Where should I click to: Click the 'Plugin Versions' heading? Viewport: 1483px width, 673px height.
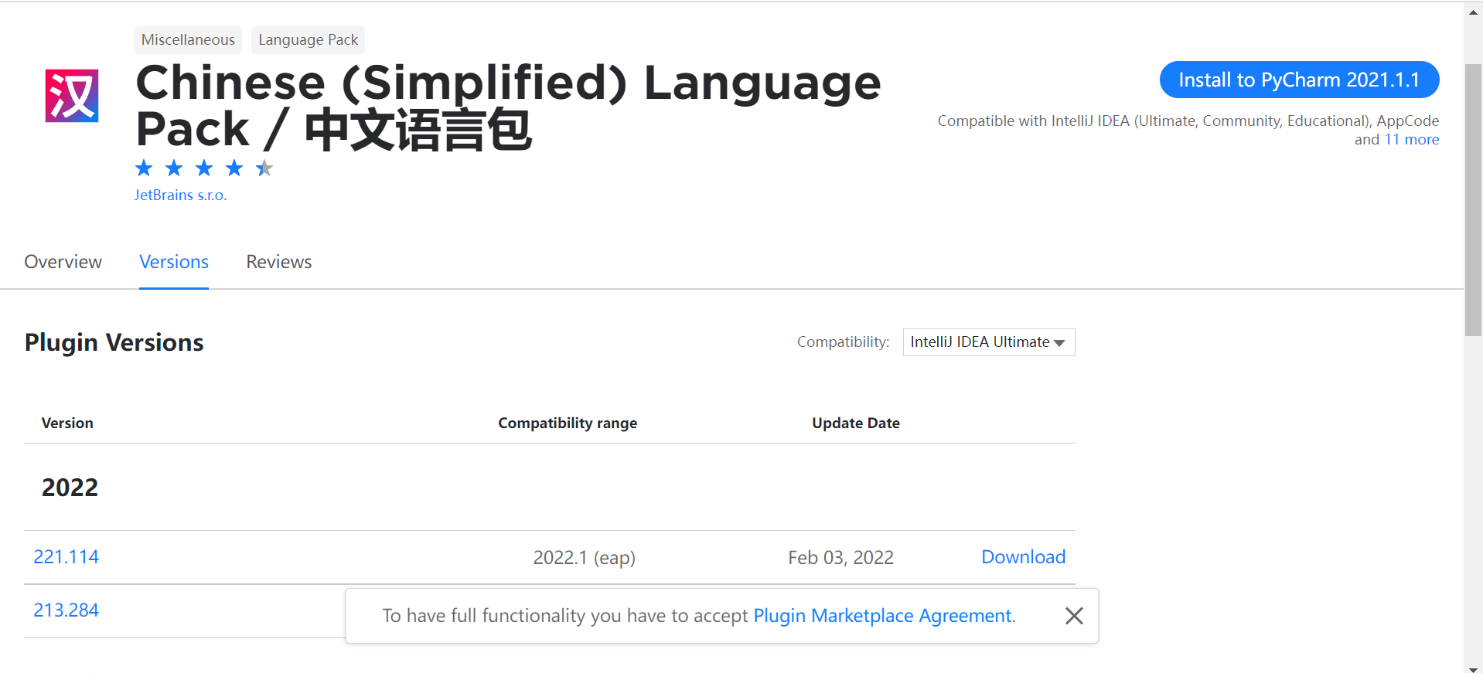tap(114, 342)
